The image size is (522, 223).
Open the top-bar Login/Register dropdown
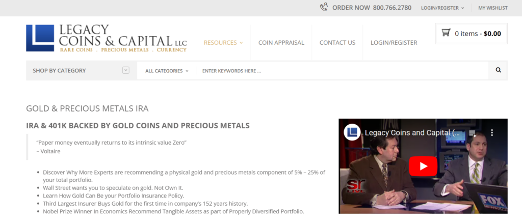[442, 8]
